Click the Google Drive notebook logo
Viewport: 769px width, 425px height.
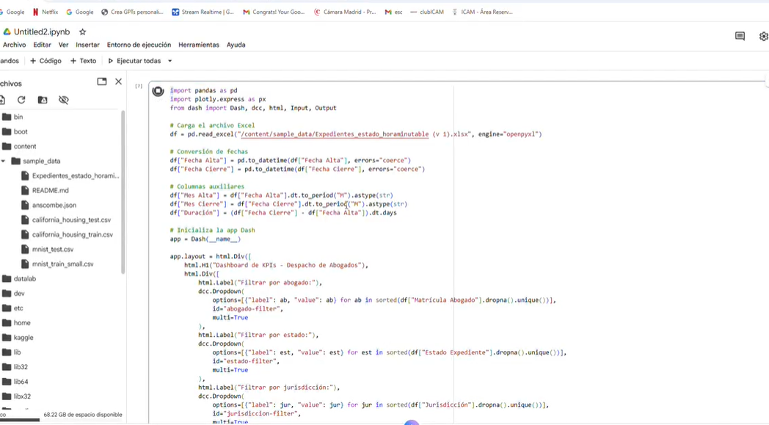coord(7,32)
